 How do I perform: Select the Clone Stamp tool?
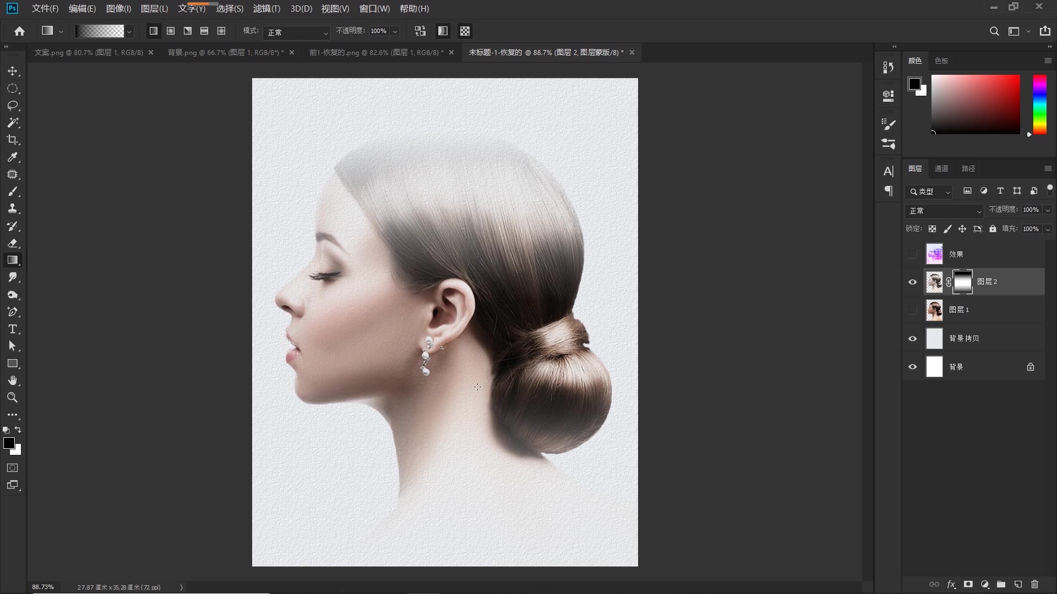(x=13, y=208)
